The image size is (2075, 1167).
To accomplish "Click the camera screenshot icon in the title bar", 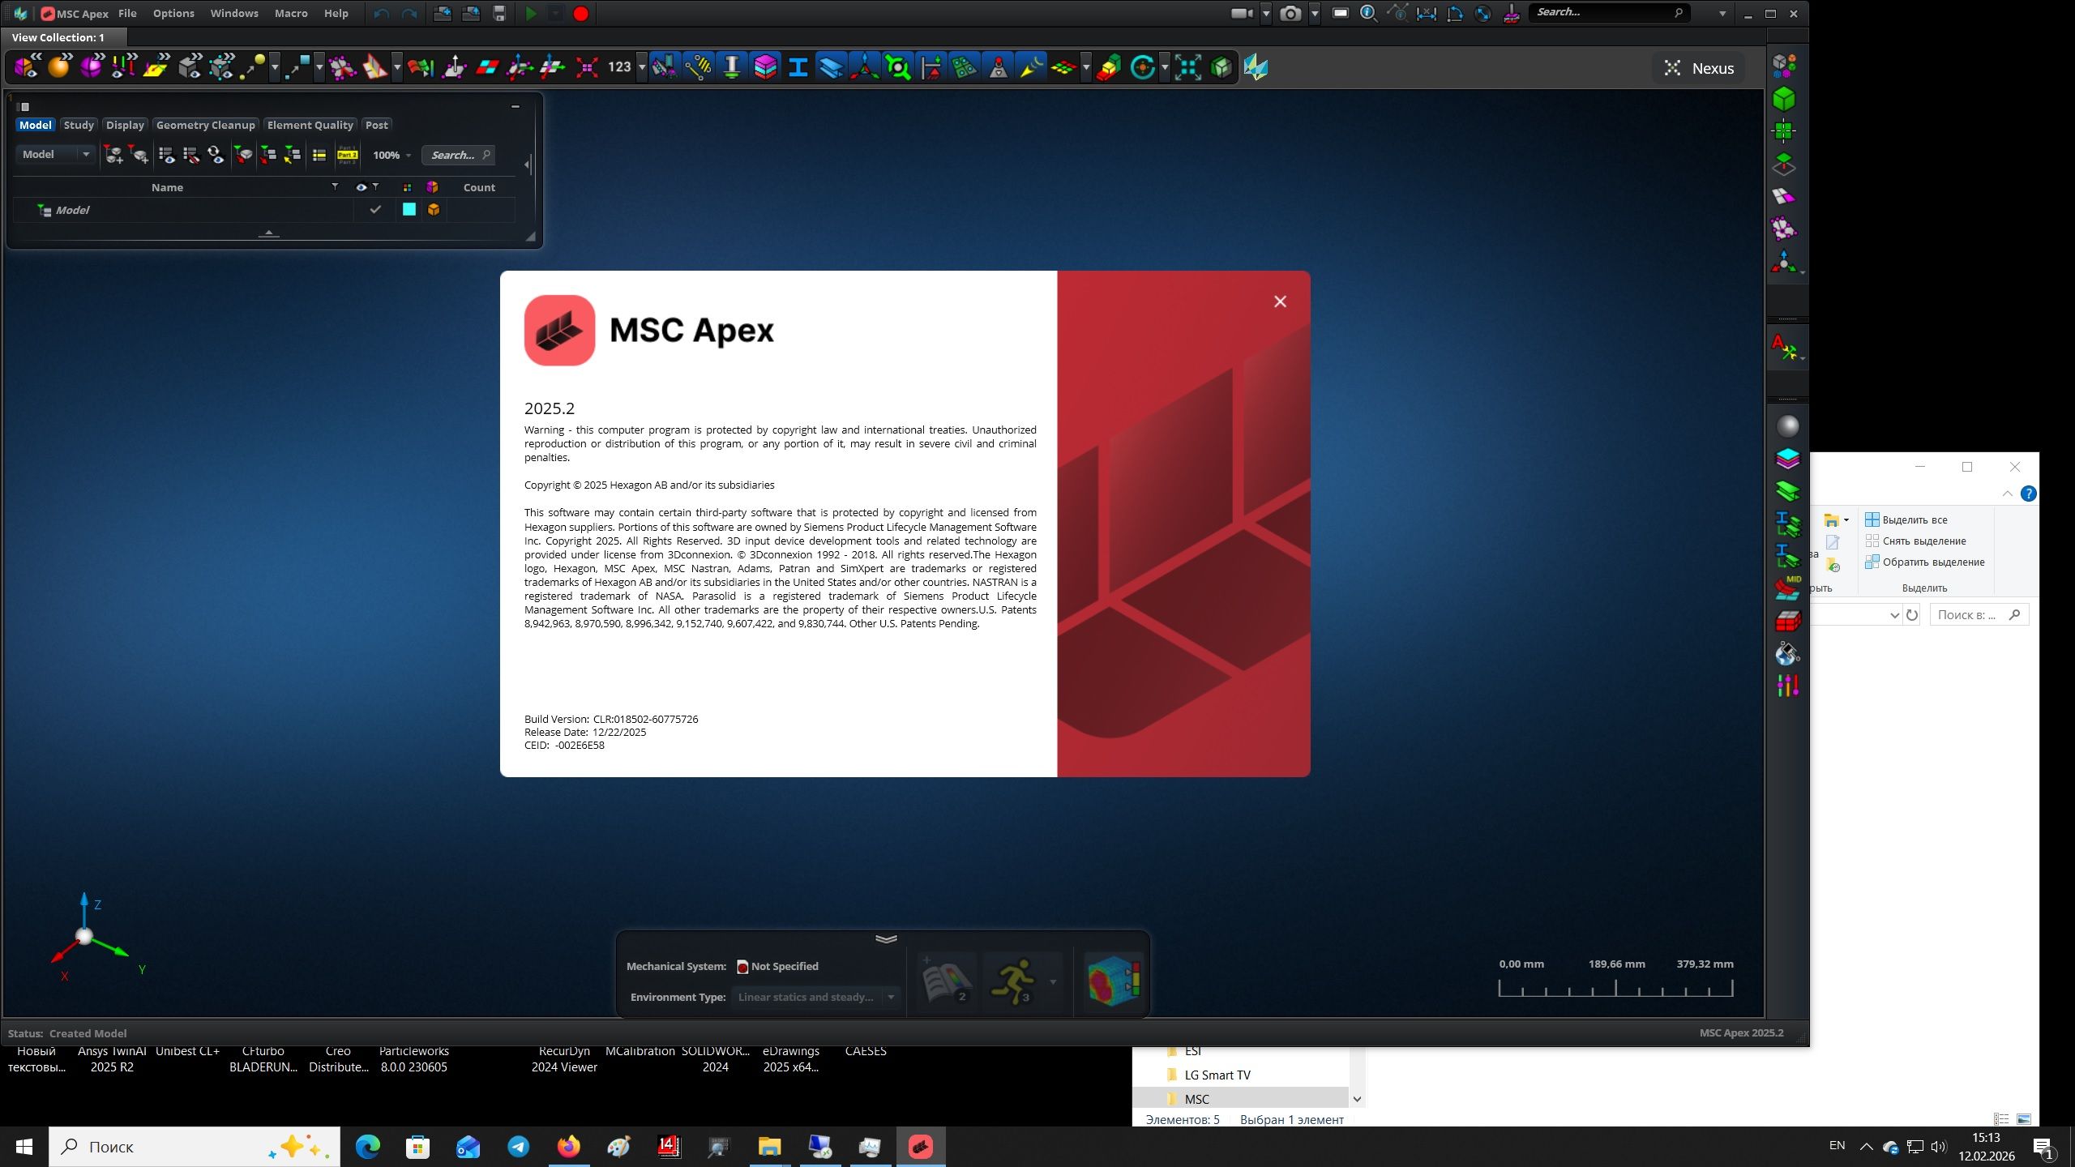I will tap(1290, 14).
